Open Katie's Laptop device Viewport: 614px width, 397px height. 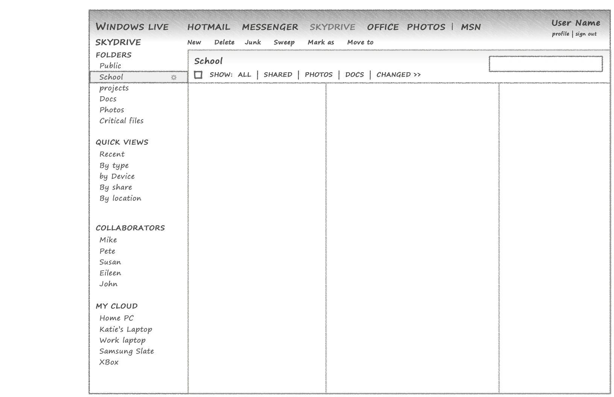coord(126,329)
